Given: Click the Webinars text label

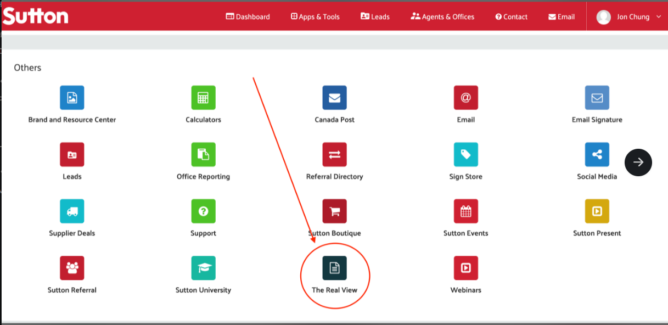Looking at the screenshot, I should click(x=465, y=290).
